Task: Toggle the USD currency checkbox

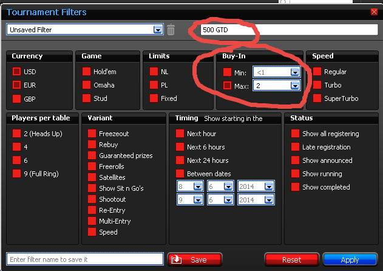Action: pos(16,72)
